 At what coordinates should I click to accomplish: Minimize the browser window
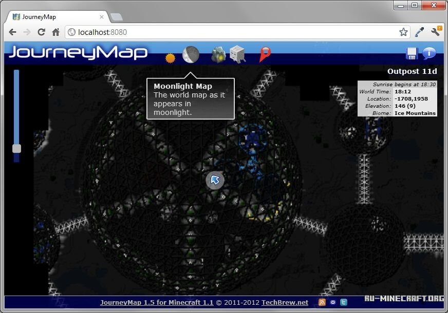point(401,5)
